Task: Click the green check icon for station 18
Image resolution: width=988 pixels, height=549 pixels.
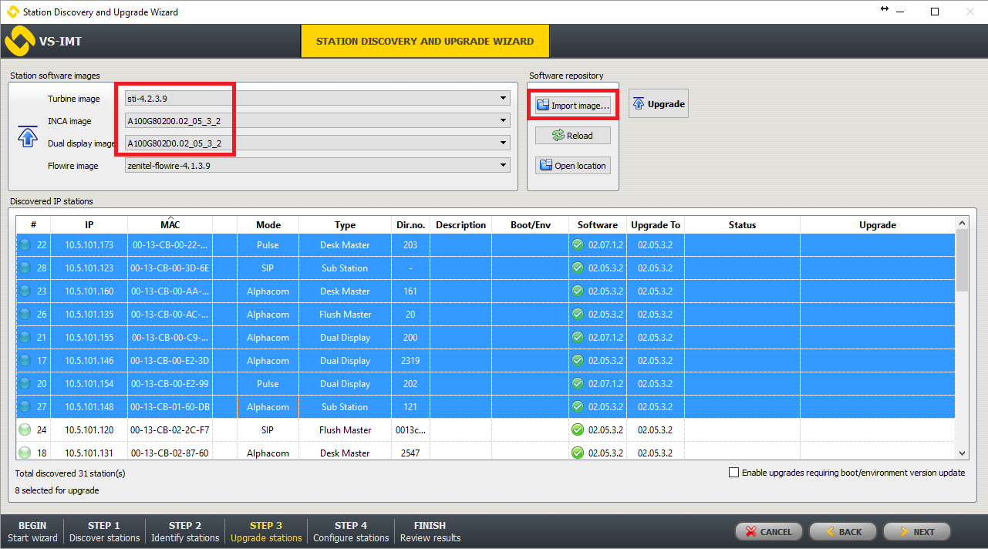Action: coord(578,453)
